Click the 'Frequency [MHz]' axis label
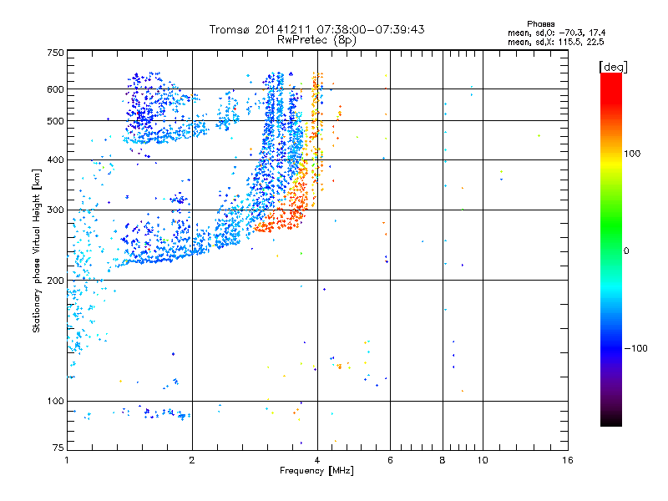Viewport: 668px width, 501px height. click(x=316, y=471)
